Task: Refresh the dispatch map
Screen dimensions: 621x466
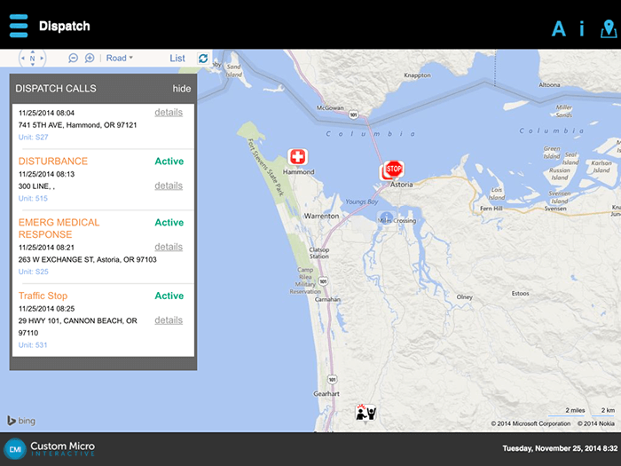Action: click(x=203, y=59)
